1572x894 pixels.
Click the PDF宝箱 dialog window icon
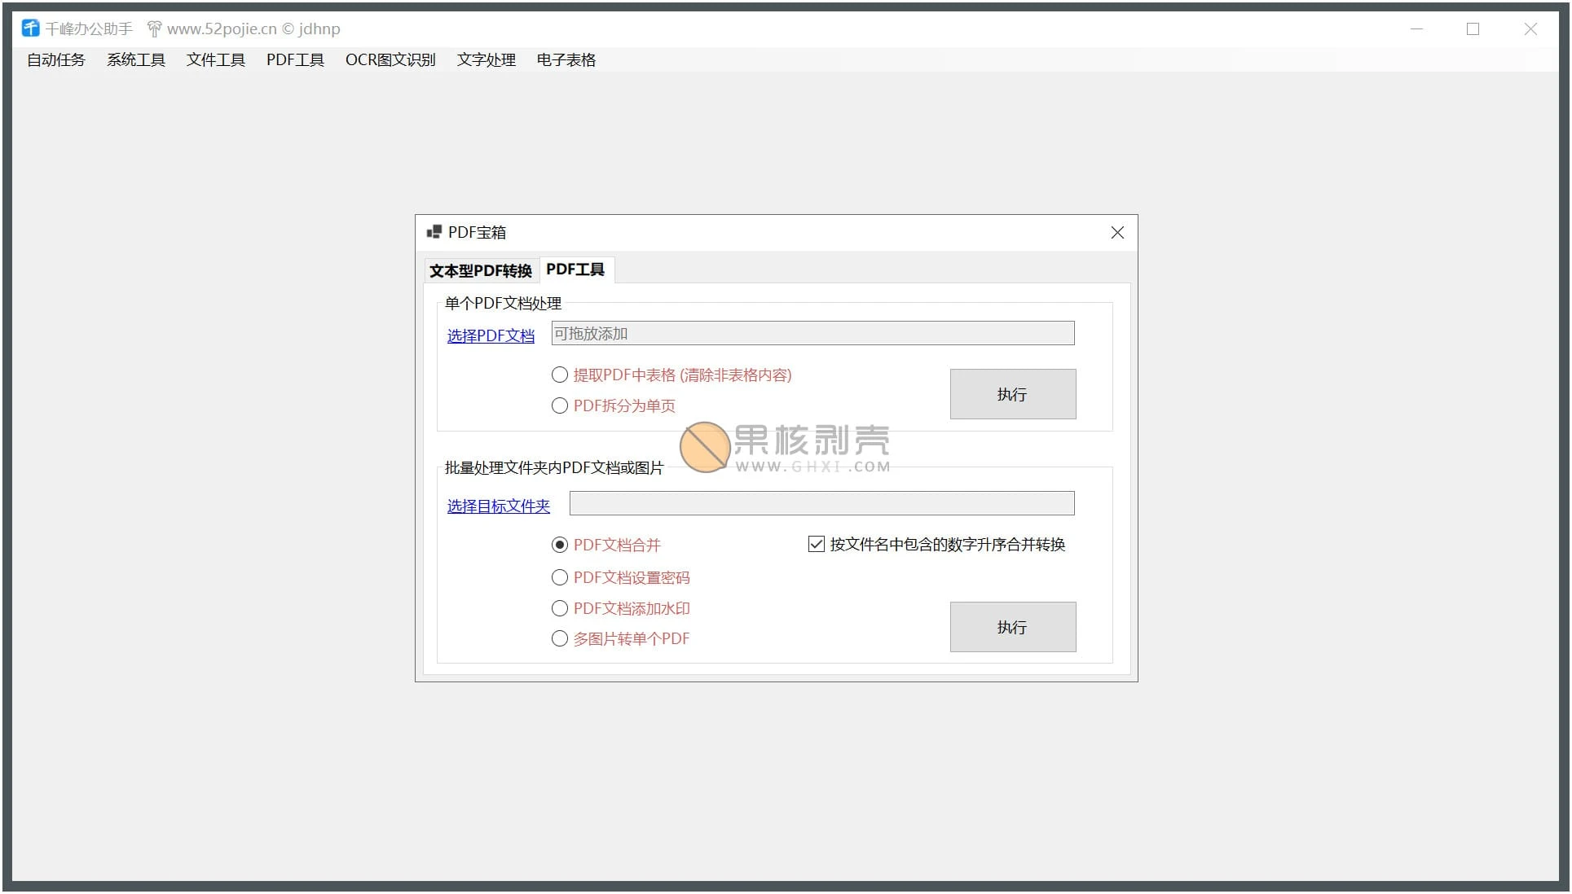(x=434, y=232)
